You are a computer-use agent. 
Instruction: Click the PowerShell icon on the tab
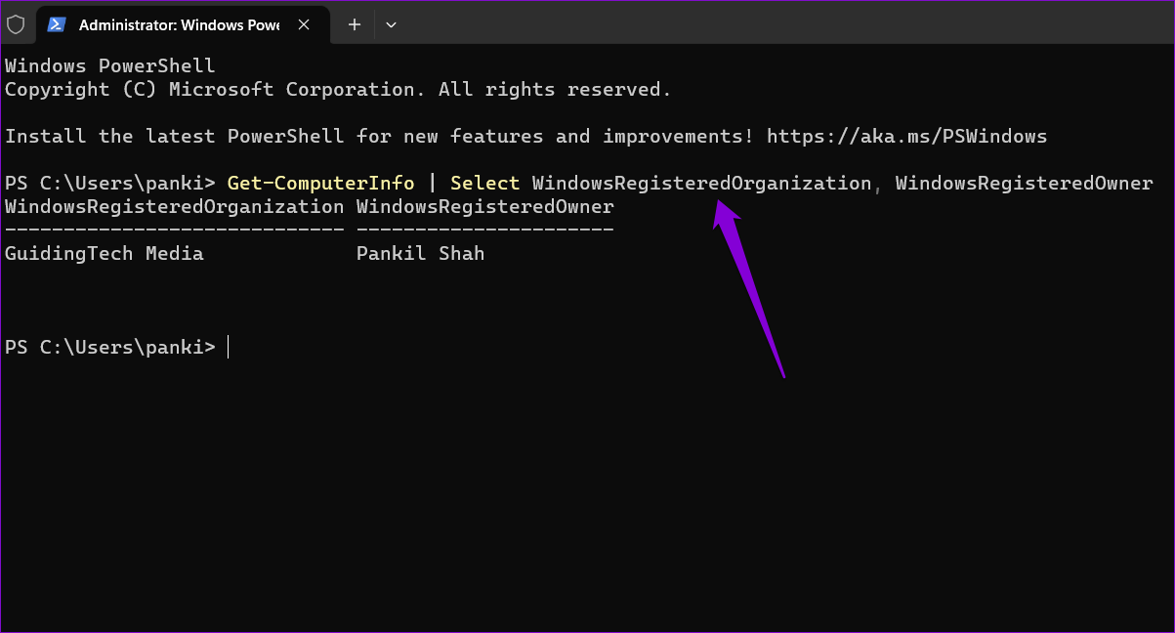pyautogui.click(x=59, y=24)
